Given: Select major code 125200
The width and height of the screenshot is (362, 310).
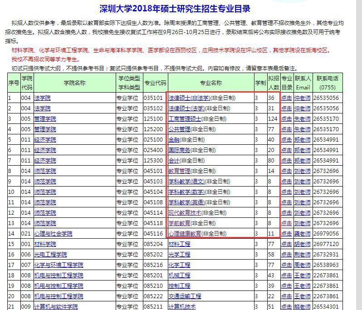Looking at the screenshot, I should point(153,129).
